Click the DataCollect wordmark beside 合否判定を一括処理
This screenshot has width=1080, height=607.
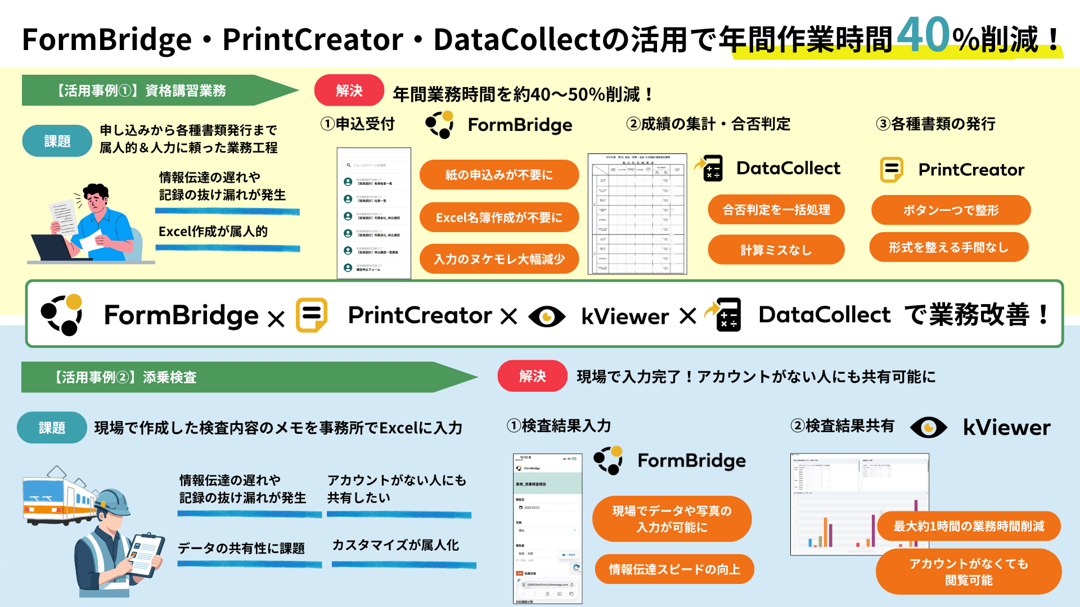click(788, 168)
